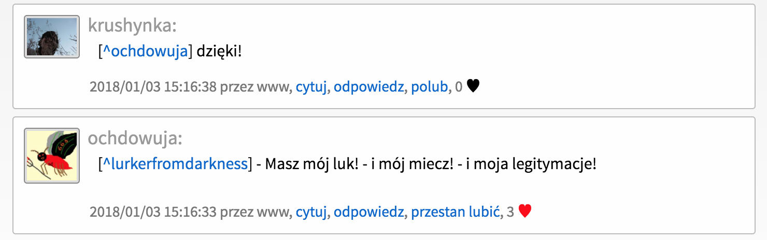Visit ochdowuja's profile from username header
767x240 pixels.
(x=135, y=138)
